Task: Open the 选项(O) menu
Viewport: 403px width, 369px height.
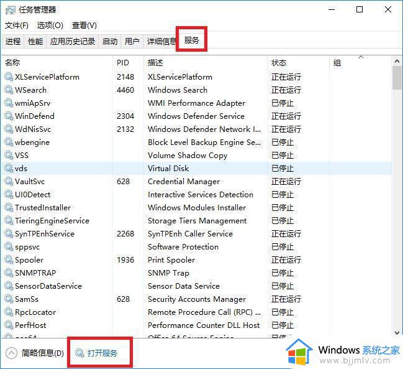Action: [x=50, y=26]
